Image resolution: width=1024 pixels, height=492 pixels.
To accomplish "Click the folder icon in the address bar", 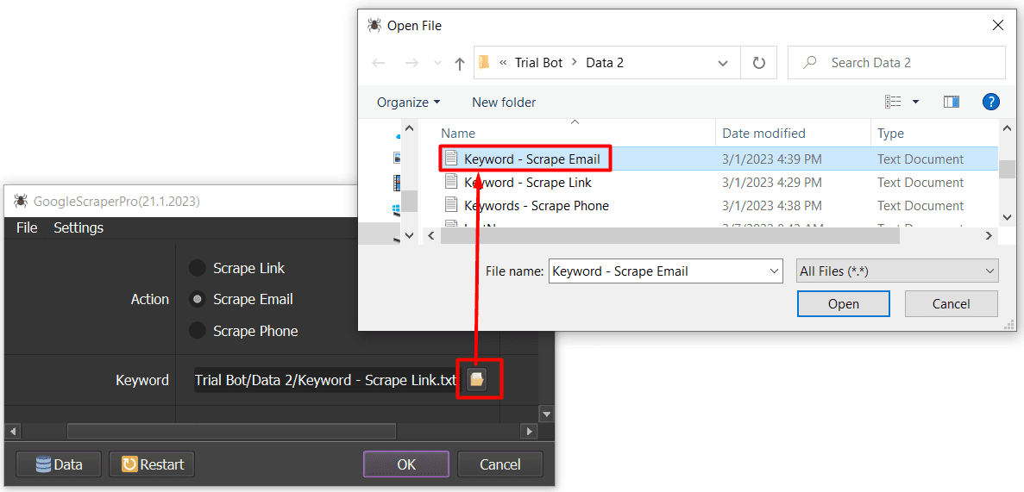I will (x=484, y=63).
